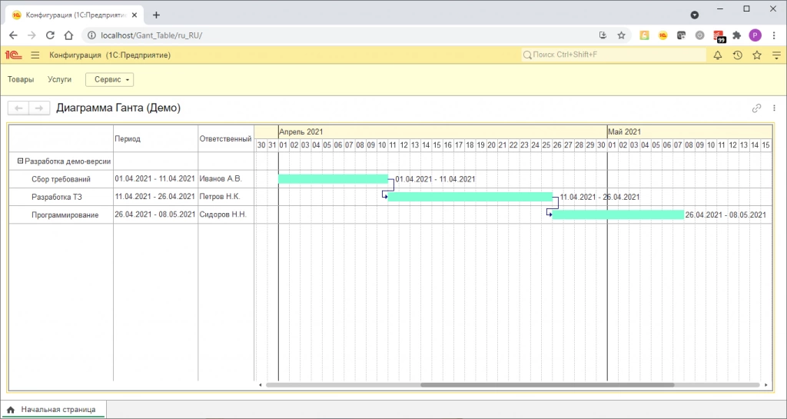Open a new Chrome tab

[156, 15]
